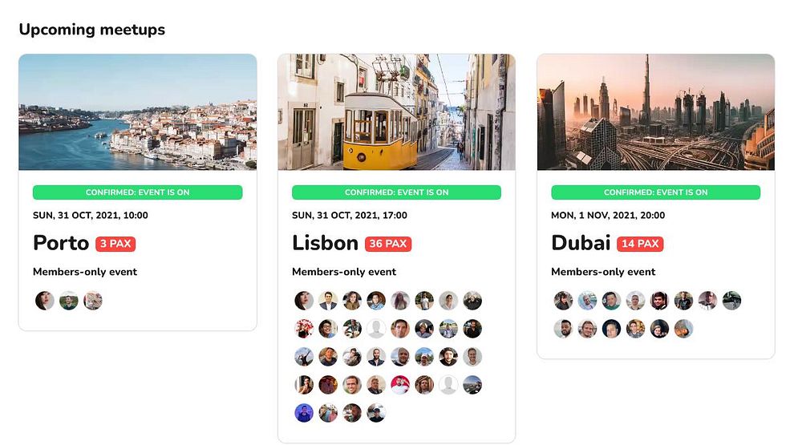This screenshot has width=802, height=445.
Task: Open the Lisbon yellow tram photo
Action: tap(396, 112)
